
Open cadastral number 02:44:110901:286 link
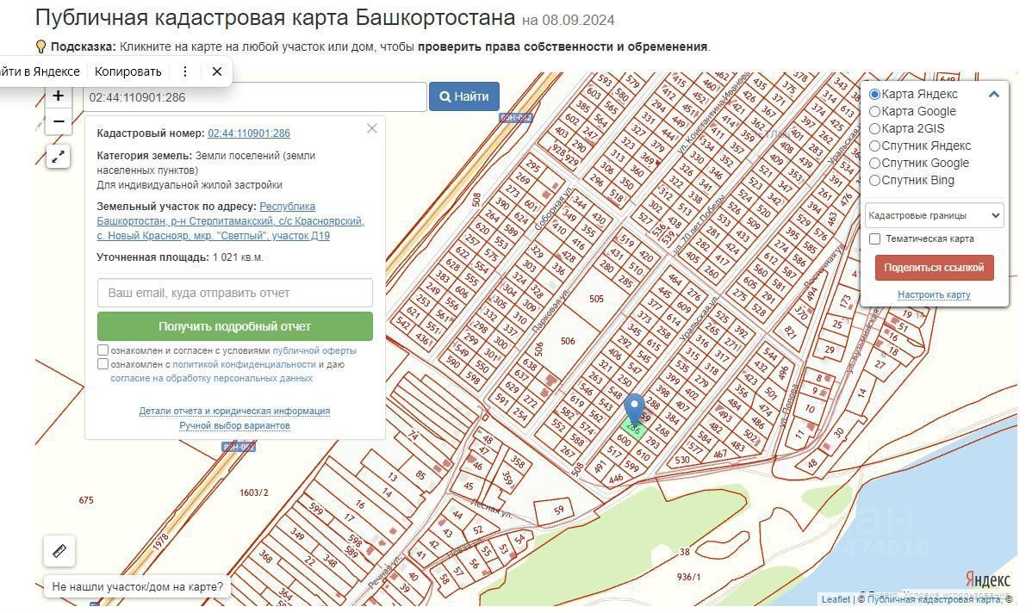249,133
